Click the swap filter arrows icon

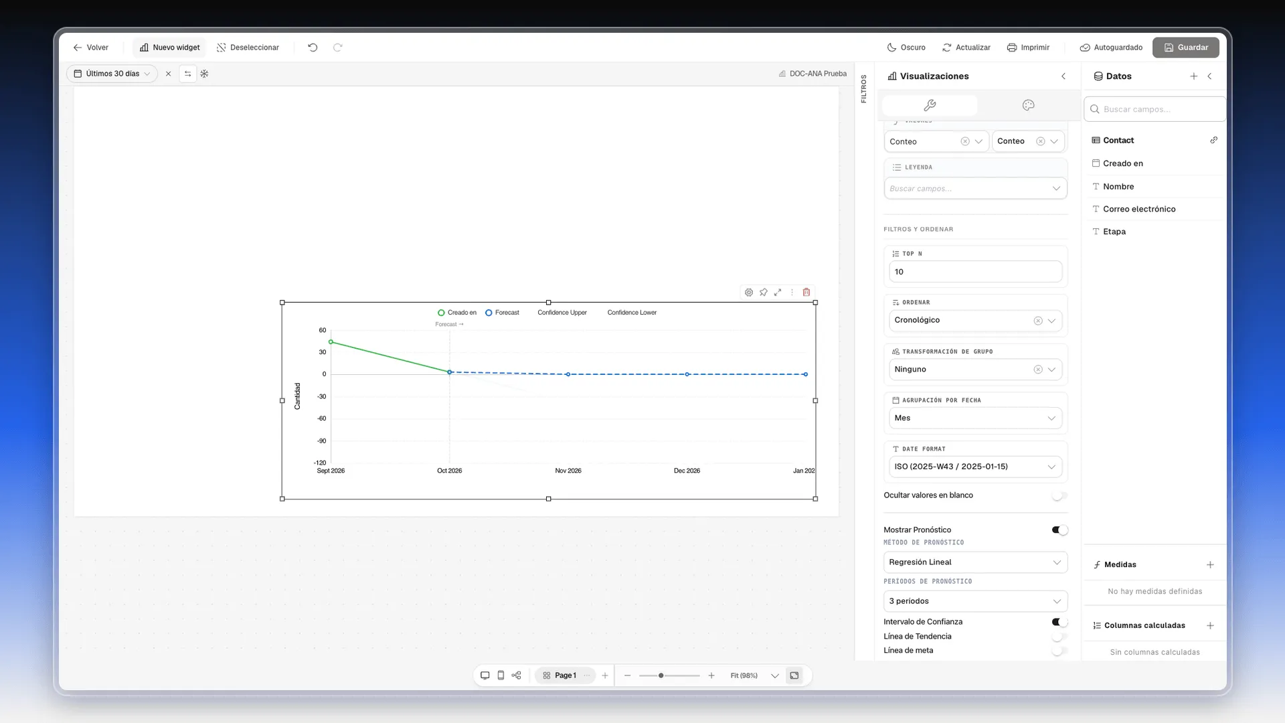188,74
